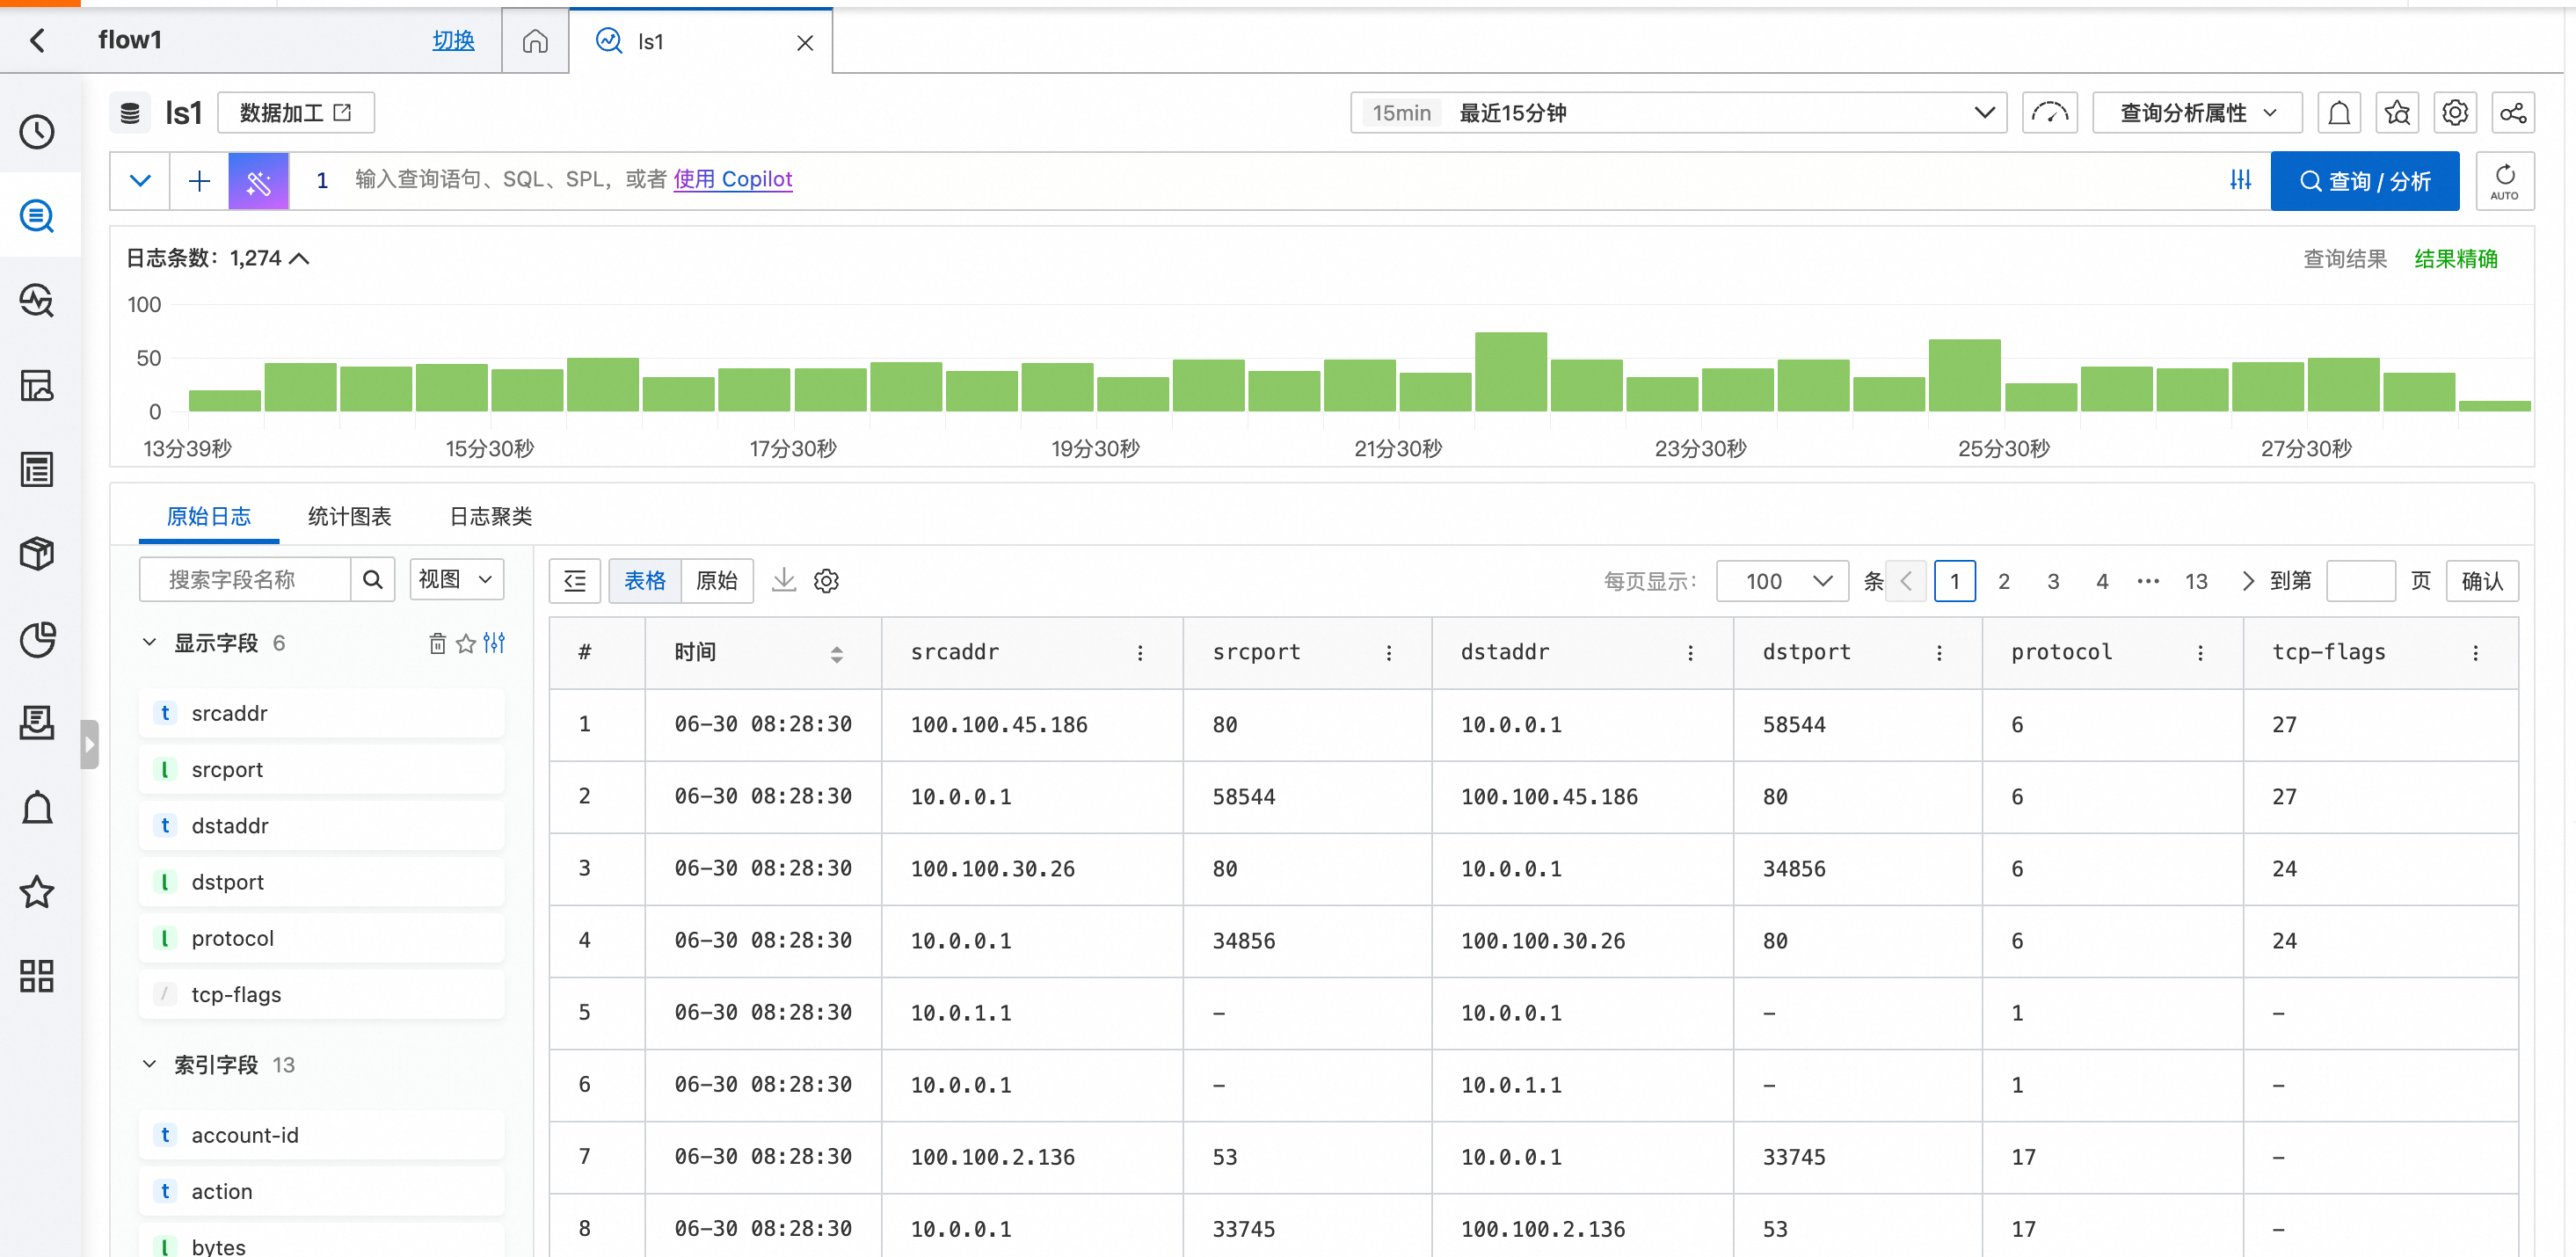
Task: Open the list document sidebar icon
Action: click(38, 469)
